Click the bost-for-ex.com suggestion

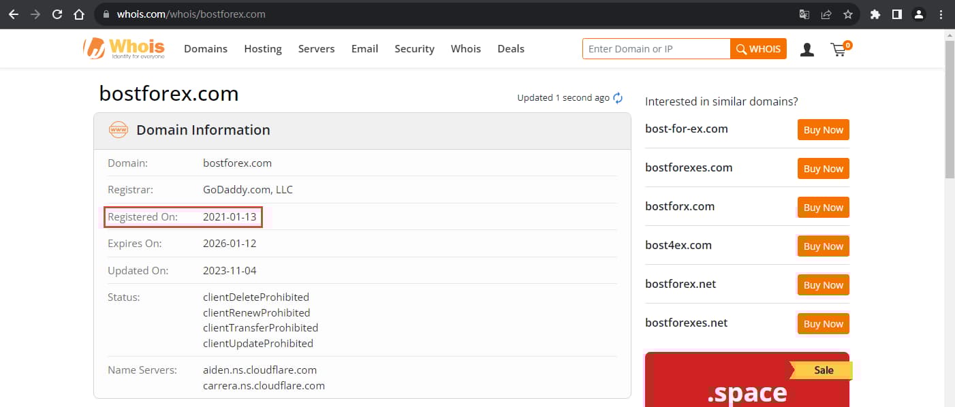pos(687,129)
